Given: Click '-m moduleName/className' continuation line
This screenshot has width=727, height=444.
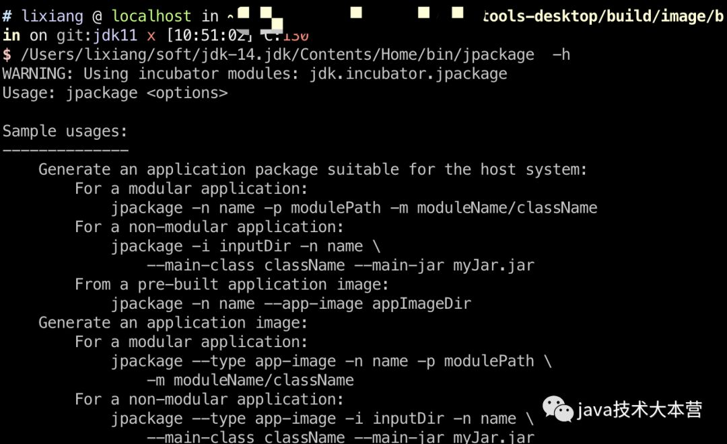Looking at the screenshot, I should click(250, 380).
